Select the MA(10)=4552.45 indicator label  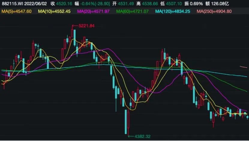[x=54, y=11]
